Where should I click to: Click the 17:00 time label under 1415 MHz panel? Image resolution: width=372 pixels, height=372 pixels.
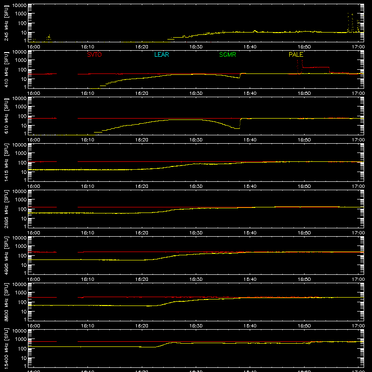click(x=358, y=186)
